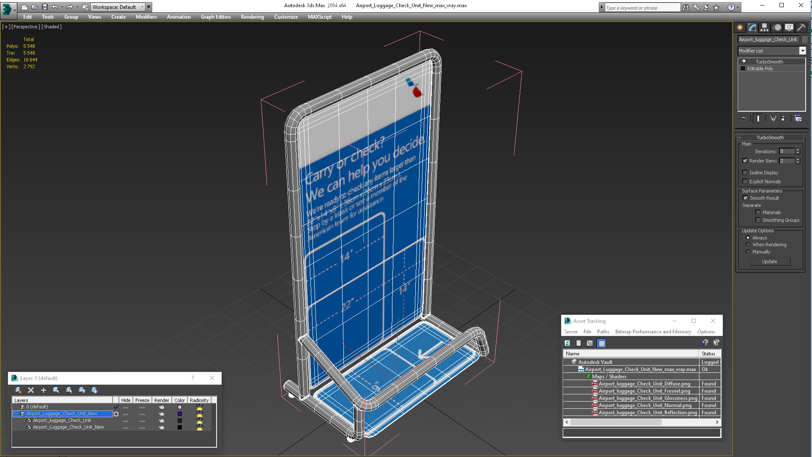812x457 pixels.
Task: Toggle Show End Result button
Action: coord(758,118)
